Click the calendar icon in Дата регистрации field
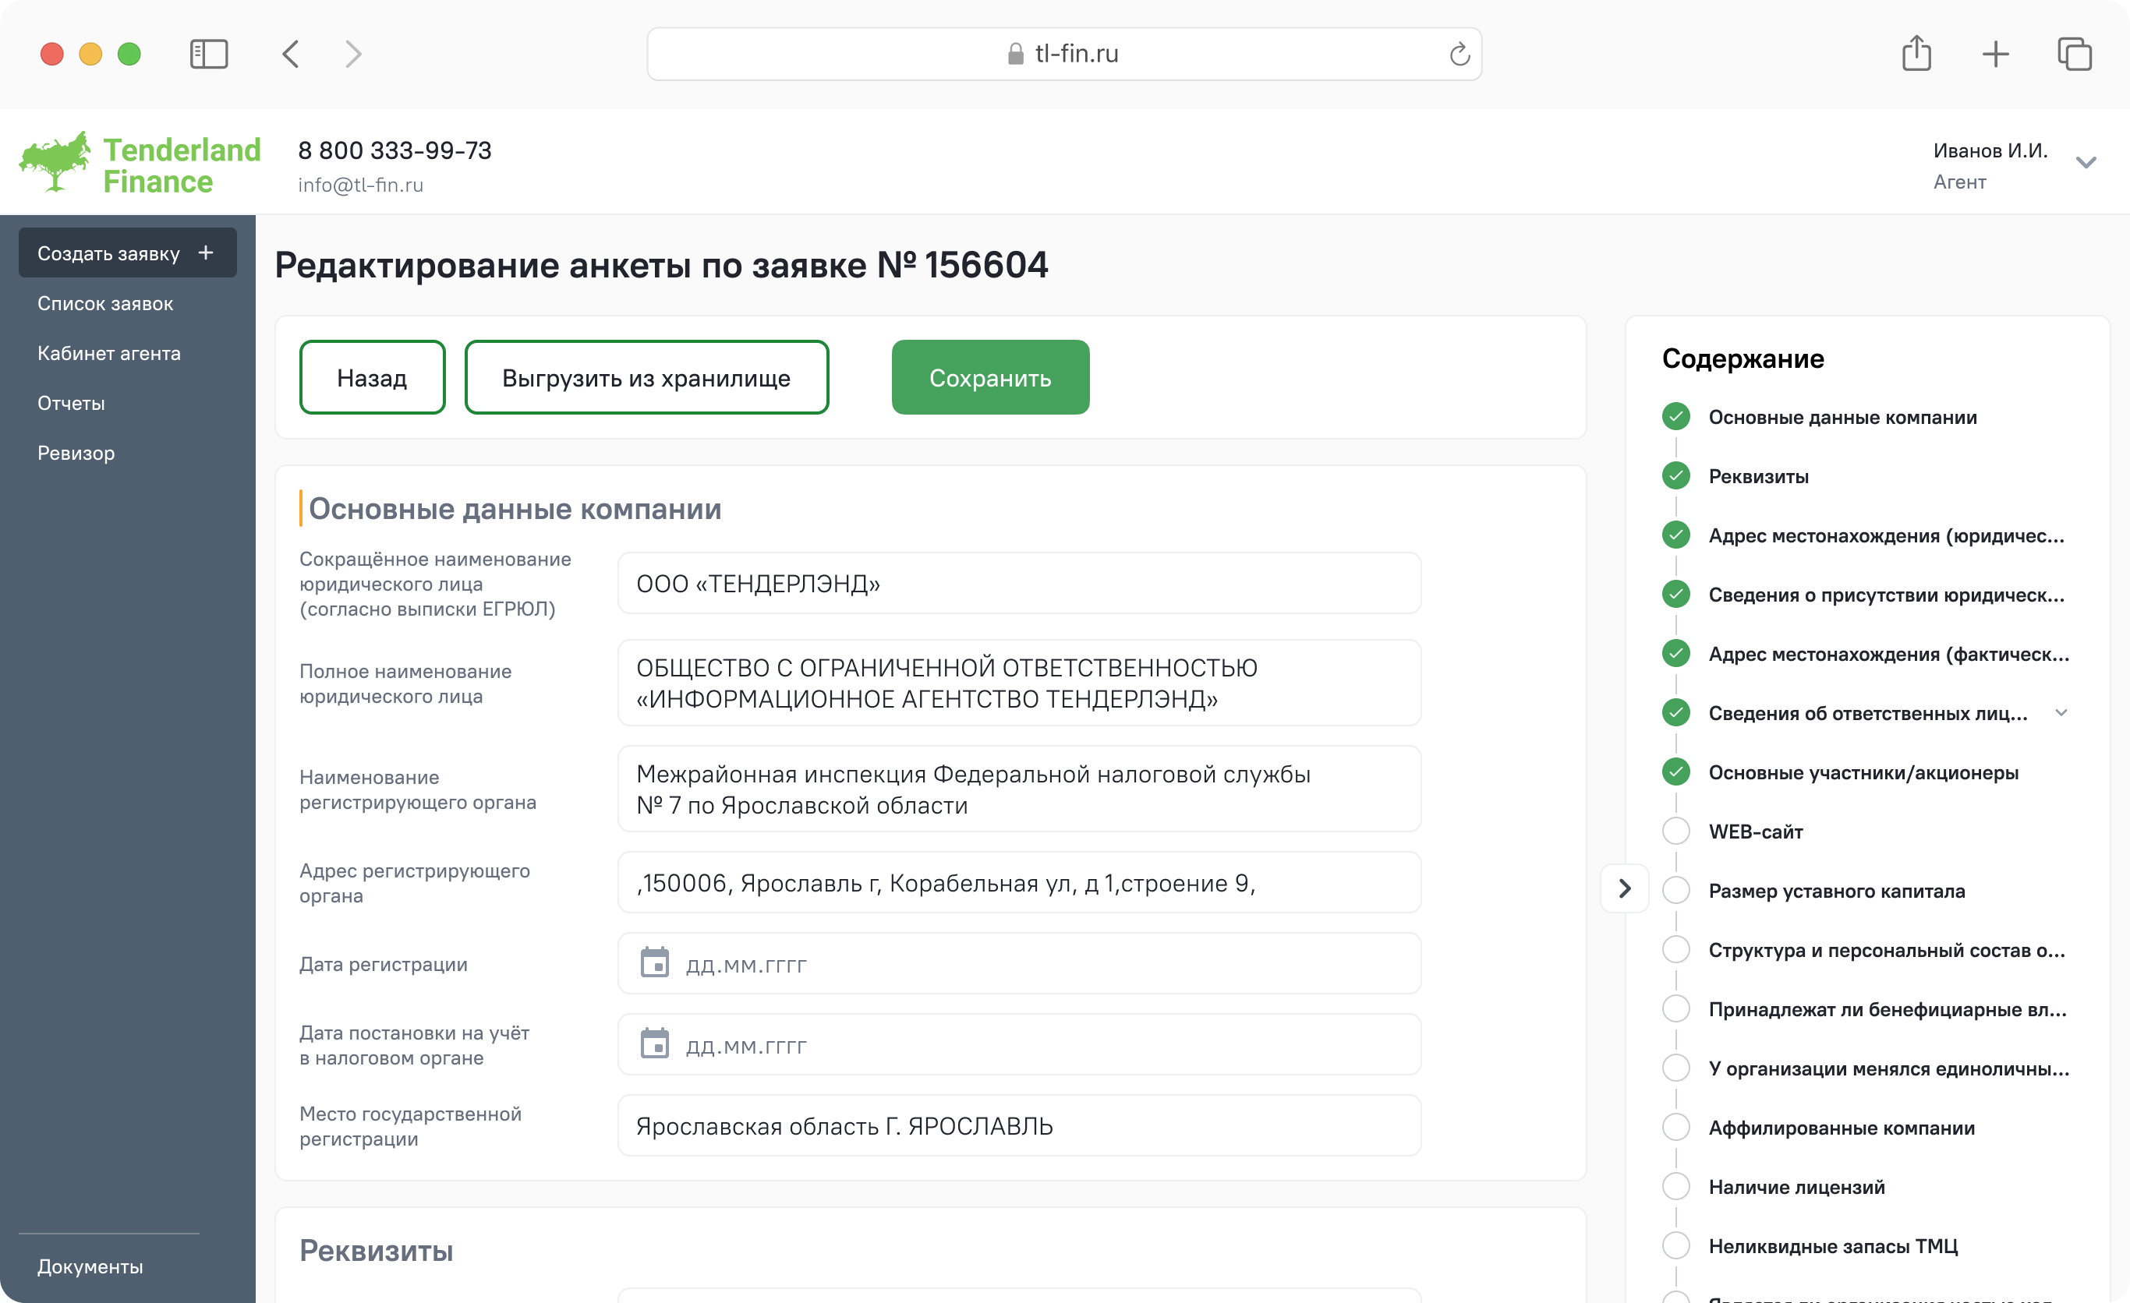The width and height of the screenshot is (2130, 1303). point(654,962)
